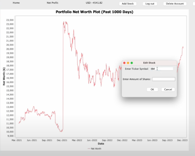Confirm the stock edit with OK

pyautogui.click(x=152, y=89)
